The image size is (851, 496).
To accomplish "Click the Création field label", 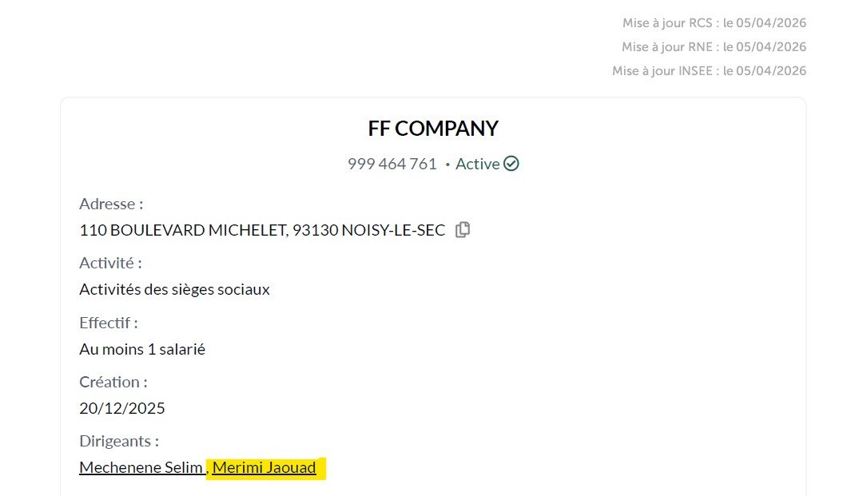I will pos(113,382).
